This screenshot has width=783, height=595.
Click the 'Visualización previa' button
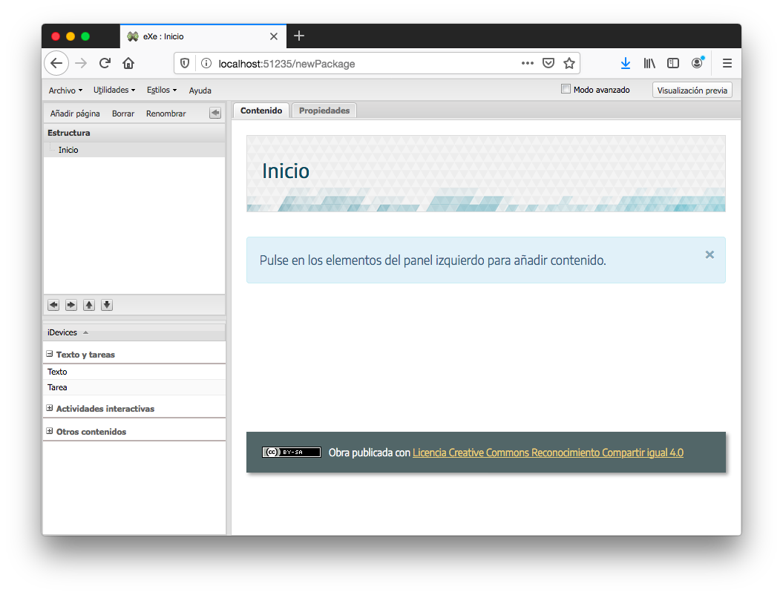coord(692,89)
